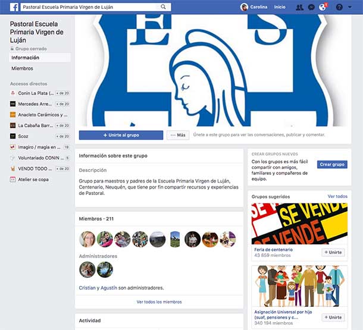Click the Crear grupo button
The height and width of the screenshot is (330, 363).
pos(332,165)
